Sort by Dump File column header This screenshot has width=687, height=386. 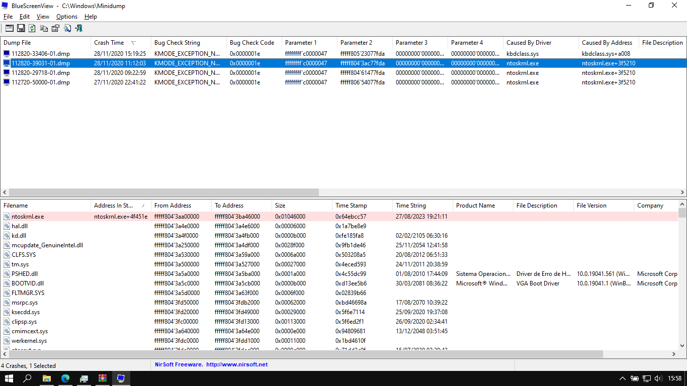(x=45, y=43)
